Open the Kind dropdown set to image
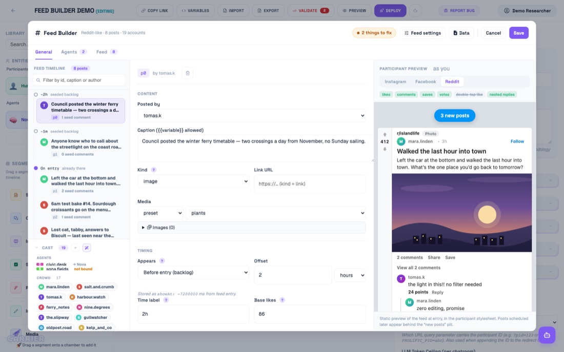This screenshot has width=564, height=352. pos(193,181)
